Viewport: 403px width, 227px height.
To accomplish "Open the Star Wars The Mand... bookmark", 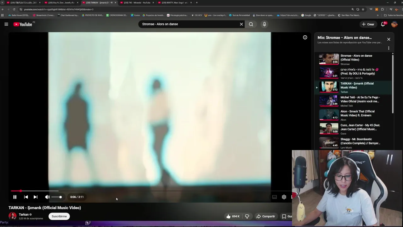I will [349, 15].
